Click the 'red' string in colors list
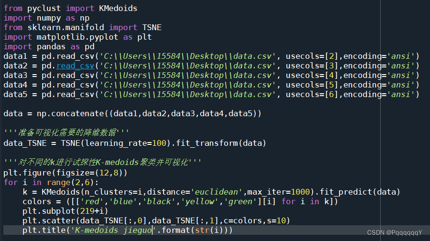The height and width of the screenshot is (241, 430). tap(92, 202)
